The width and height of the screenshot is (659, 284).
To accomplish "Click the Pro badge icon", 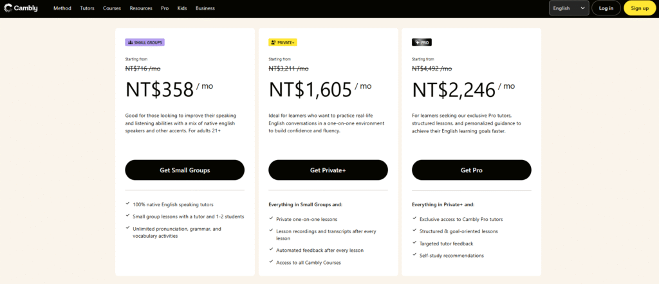I will (417, 42).
